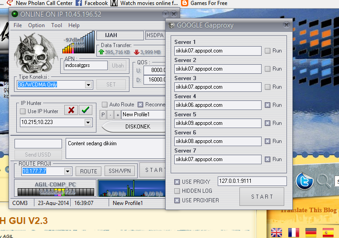Select the French flag translation icon

click(294, 233)
